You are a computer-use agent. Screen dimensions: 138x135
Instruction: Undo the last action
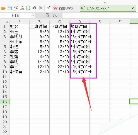[34, 8]
